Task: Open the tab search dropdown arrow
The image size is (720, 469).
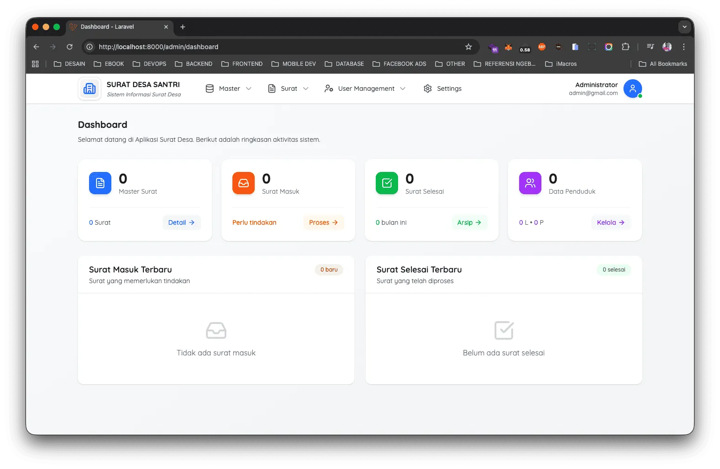Action: coord(685,27)
